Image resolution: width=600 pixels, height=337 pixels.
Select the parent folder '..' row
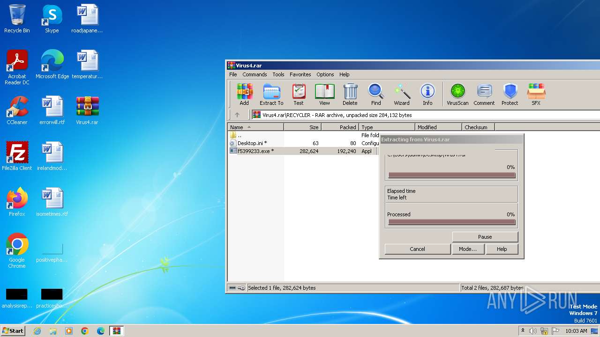(x=303, y=135)
